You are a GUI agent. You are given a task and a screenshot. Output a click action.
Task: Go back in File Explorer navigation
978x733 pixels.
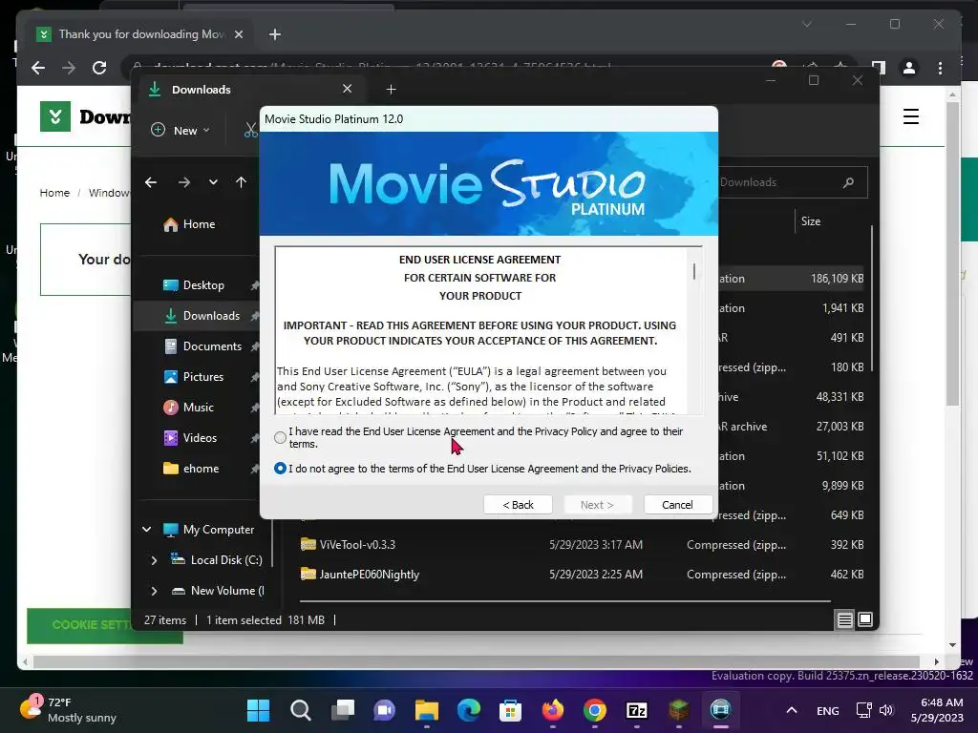pos(151,182)
